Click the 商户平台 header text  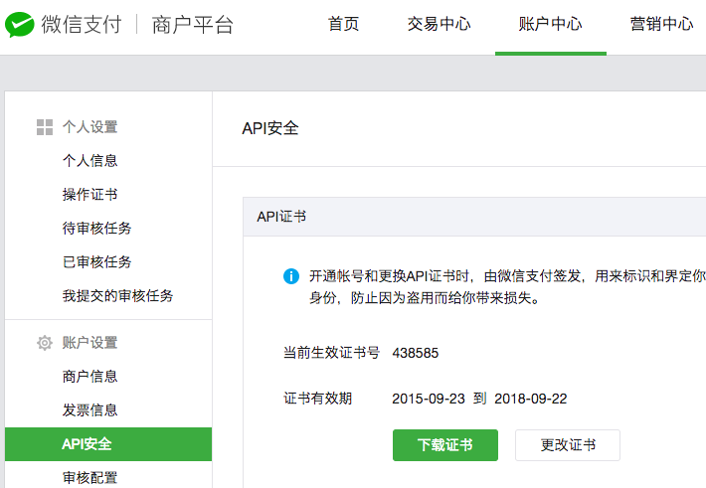point(193,25)
